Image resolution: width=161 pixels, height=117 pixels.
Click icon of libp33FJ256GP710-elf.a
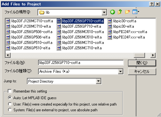click(x=59, y=26)
